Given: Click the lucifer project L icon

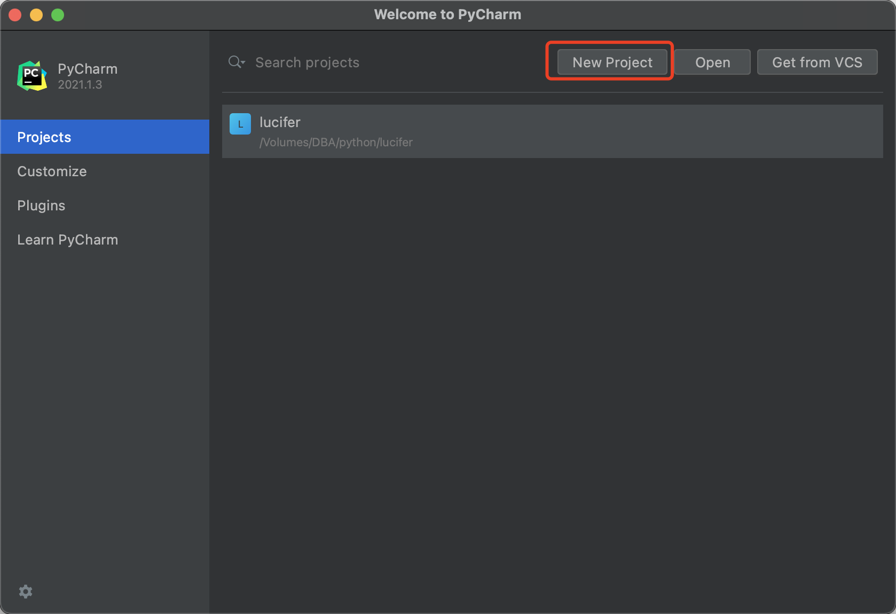Looking at the screenshot, I should click(x=240, y=124).
